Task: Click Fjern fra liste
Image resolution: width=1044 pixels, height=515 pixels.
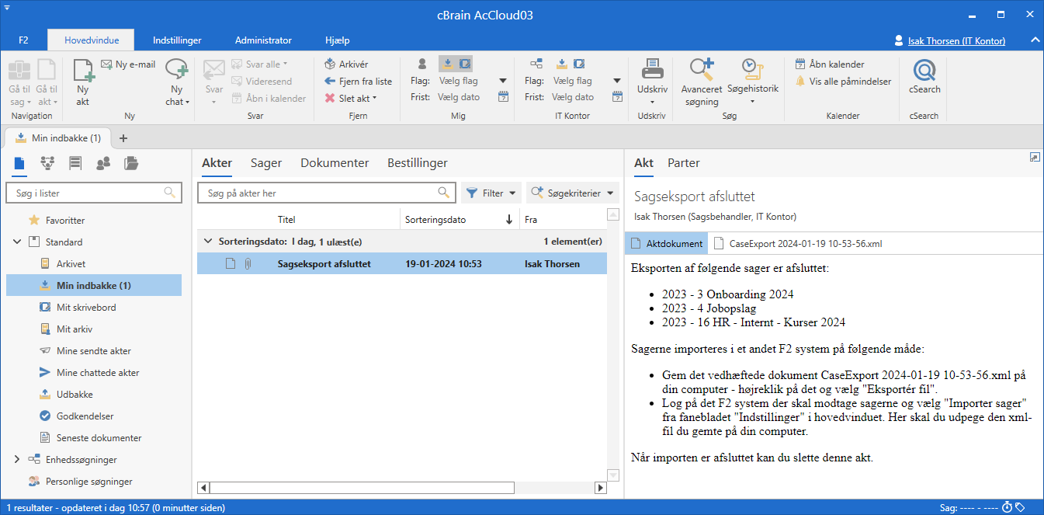Action: [x=358, y=82]
